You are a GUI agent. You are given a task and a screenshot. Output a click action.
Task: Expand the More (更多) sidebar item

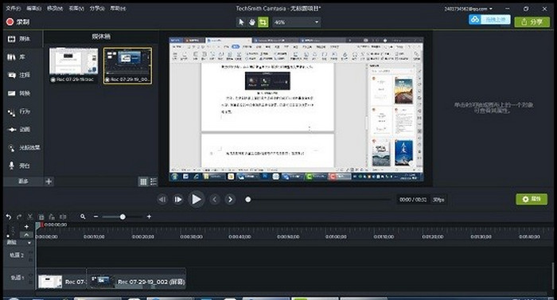(x=23, y=181)
